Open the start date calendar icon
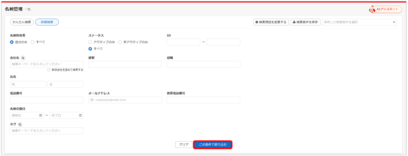Screen dimensions: 408x156 click(41, 115)
